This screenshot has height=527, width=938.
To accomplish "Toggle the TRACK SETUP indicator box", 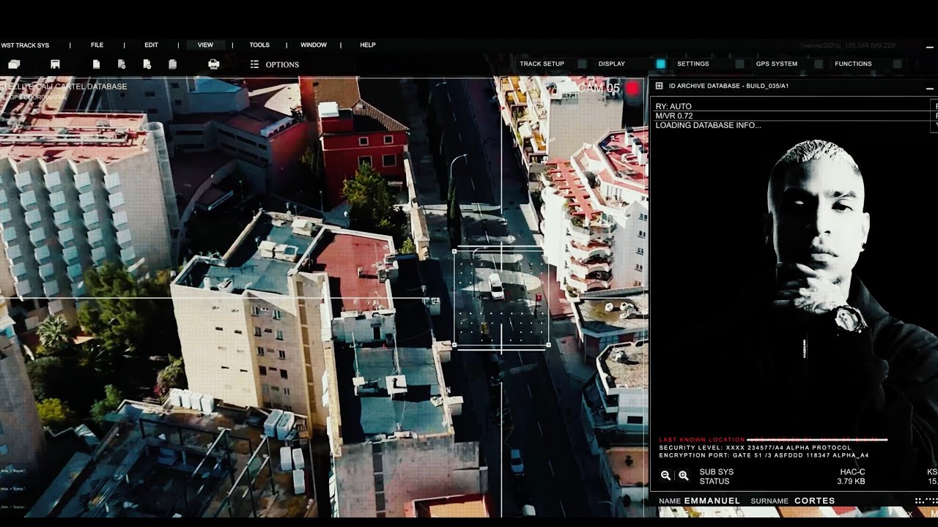I will [x=582, y=64].
